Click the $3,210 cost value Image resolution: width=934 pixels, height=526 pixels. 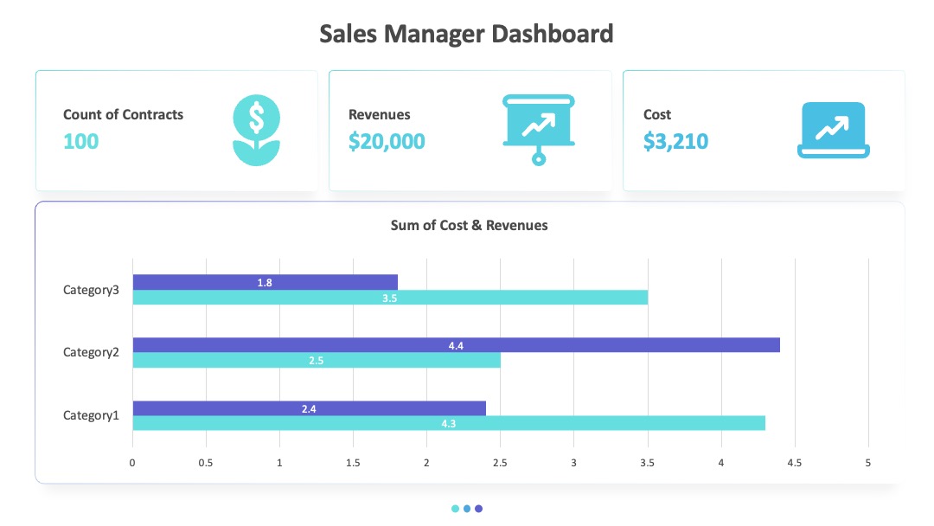pyautogui.click(x=675, y=141)
